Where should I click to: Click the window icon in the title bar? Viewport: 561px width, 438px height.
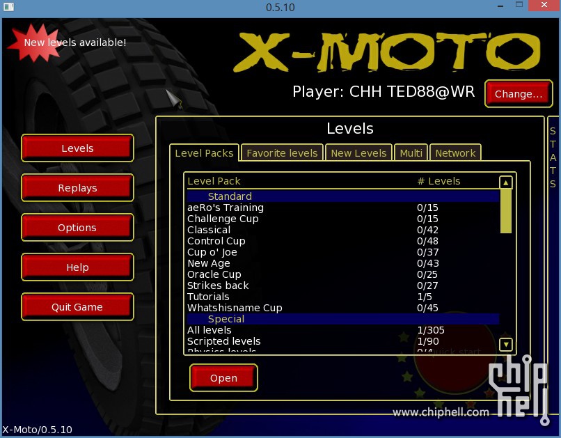tap(8, 7)
